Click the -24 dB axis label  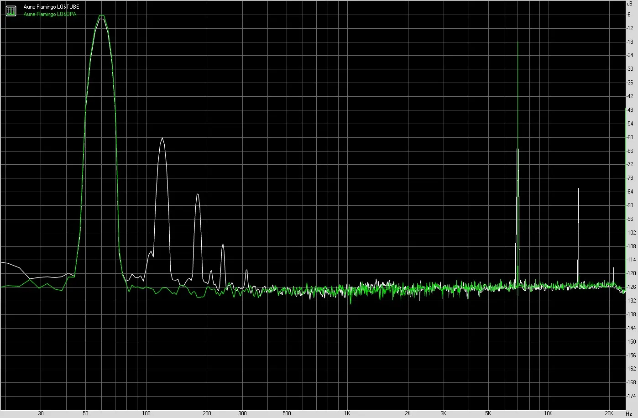click(630, 56)
